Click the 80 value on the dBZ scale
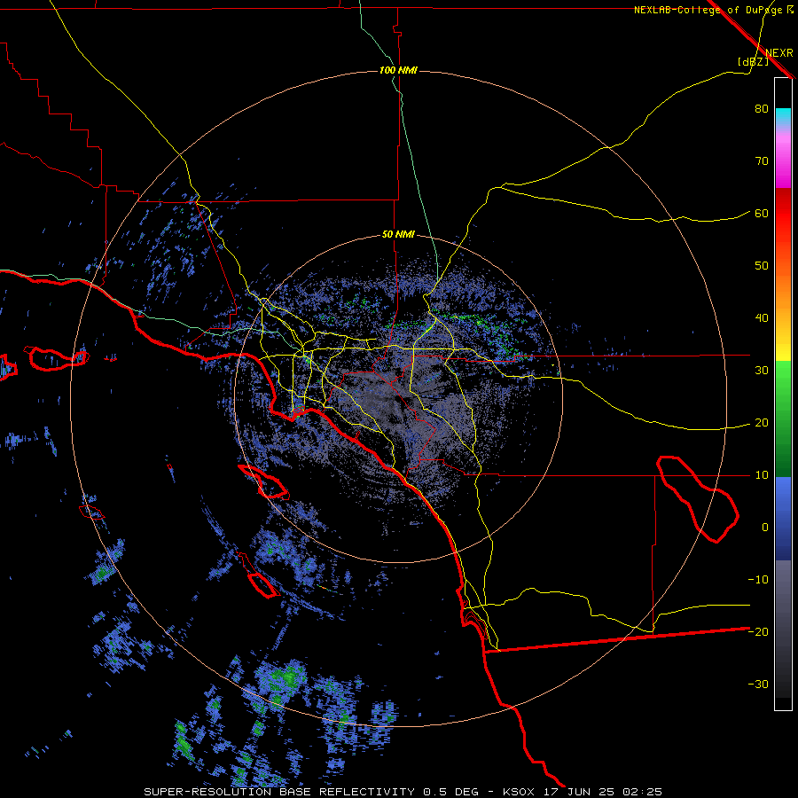The height and width of the screenshot is (798, 798). pos(762,109)
